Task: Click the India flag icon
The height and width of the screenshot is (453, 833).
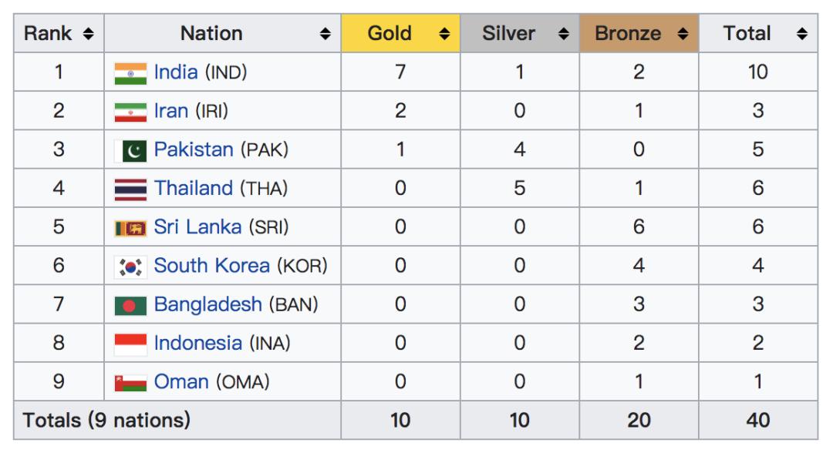Action: coord(130,73)
